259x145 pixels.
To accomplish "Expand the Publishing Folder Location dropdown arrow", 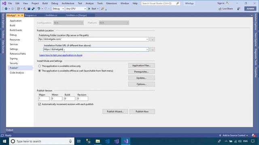I will [147, 39].
